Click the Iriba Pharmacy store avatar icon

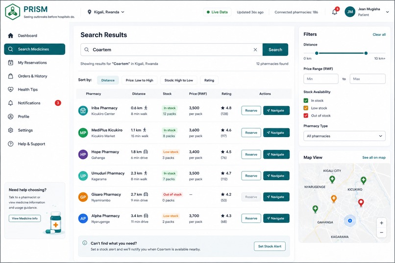click(83, 111)
